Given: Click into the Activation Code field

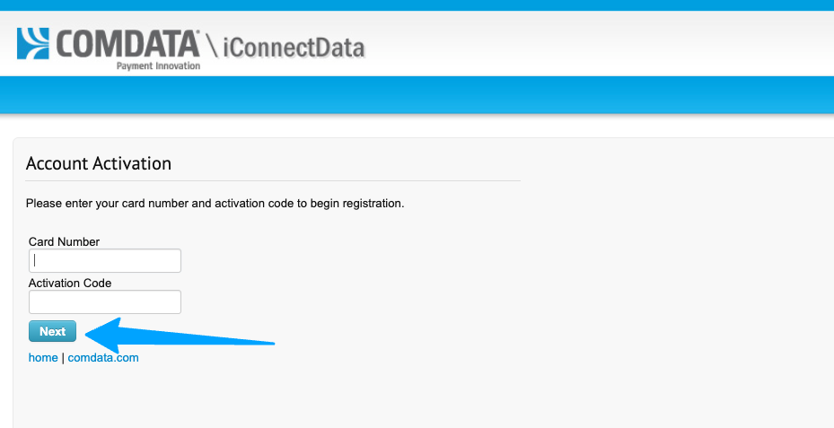Looking at the screenshot, I should 105,301.
